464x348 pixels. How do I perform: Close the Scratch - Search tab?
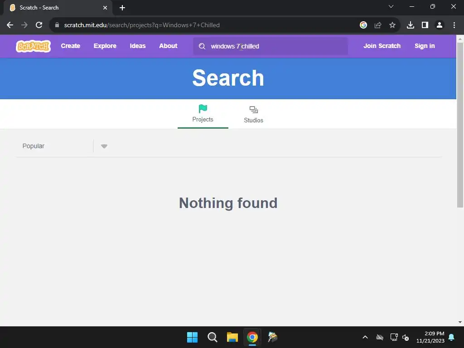[x=105, y=8]
